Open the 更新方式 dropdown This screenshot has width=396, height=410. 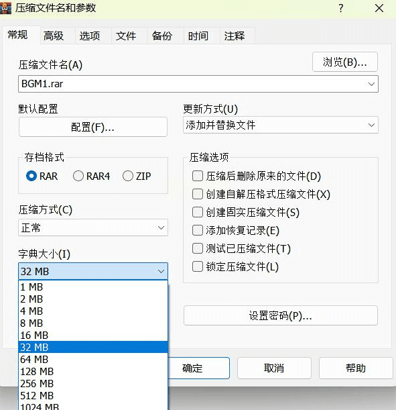pyautogui.click(x=281, y=125)
